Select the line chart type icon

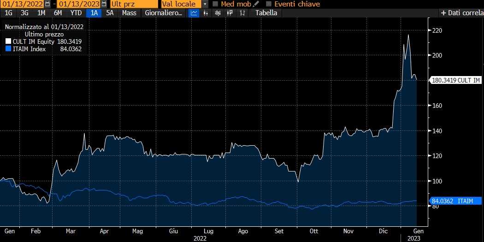[x=194, y=13]
